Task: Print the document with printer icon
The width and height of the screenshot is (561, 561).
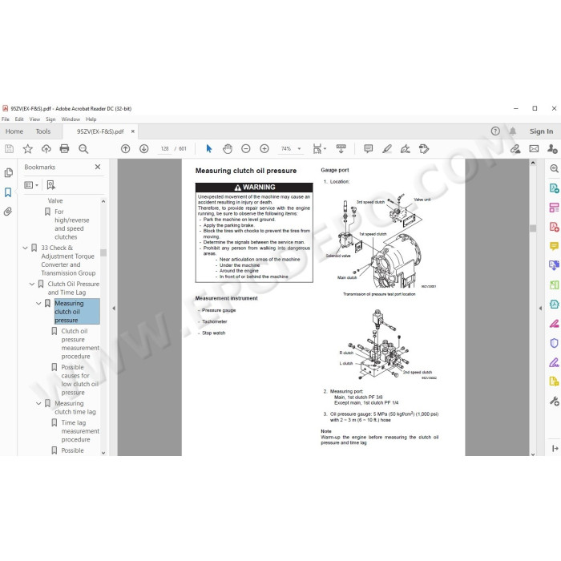Action: point(64,149)
